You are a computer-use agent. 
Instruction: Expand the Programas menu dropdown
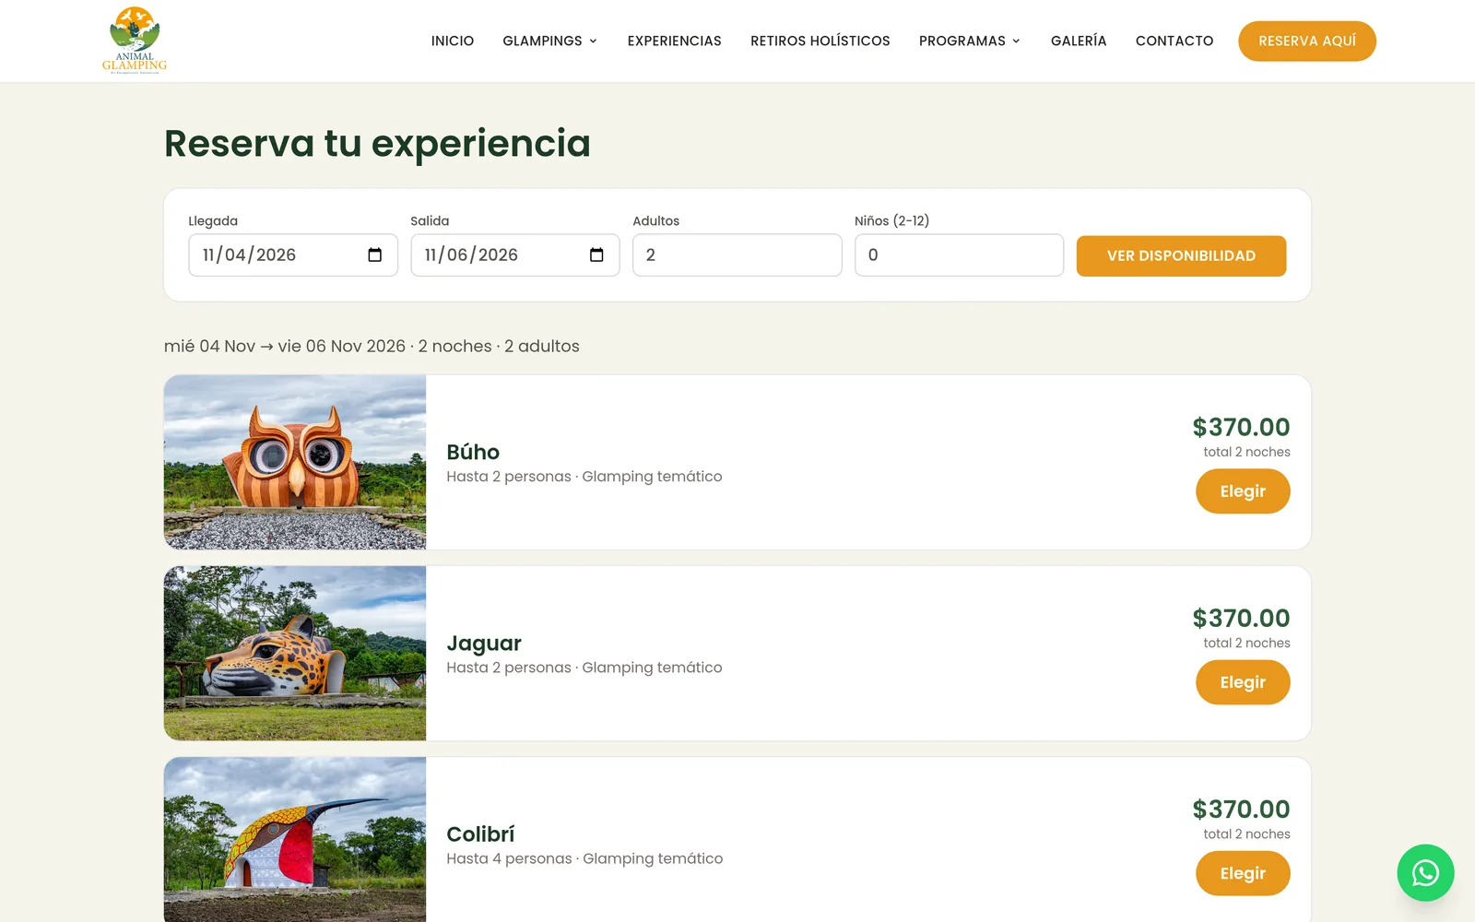tap(970, 41)
